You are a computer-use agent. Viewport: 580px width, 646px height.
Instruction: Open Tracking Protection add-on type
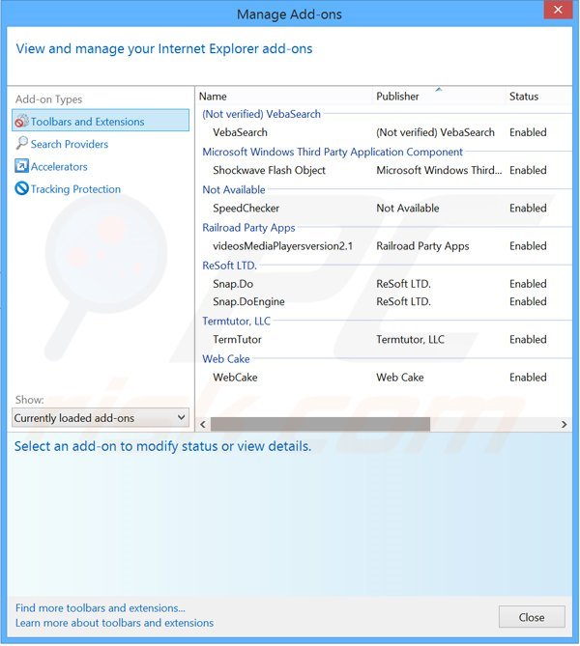(x=75, y=189)
